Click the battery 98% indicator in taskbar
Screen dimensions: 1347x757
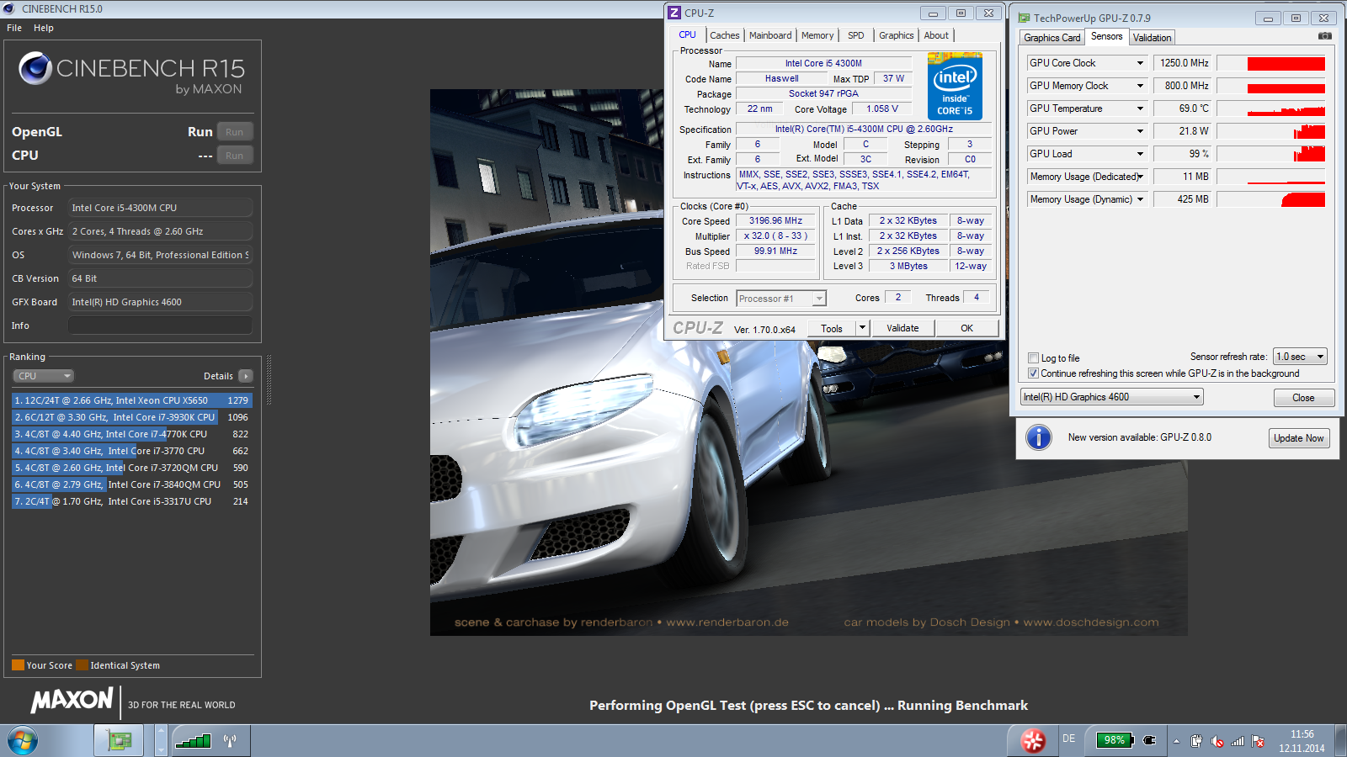(1115, 740)
